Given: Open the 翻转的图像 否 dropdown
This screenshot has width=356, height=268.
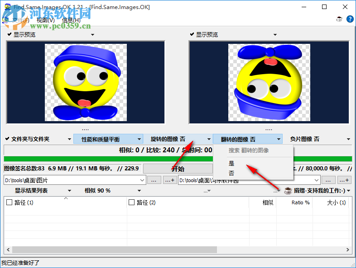Looking at the screenshot, I should click(248, 139).
